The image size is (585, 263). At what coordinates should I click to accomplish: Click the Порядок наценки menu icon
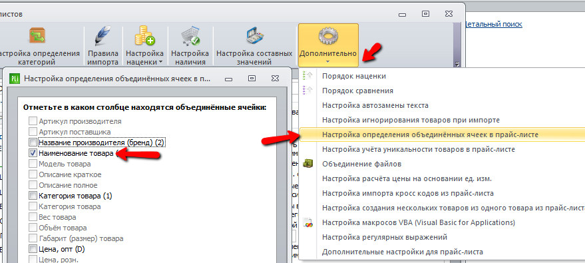click(x=307, y=76)
